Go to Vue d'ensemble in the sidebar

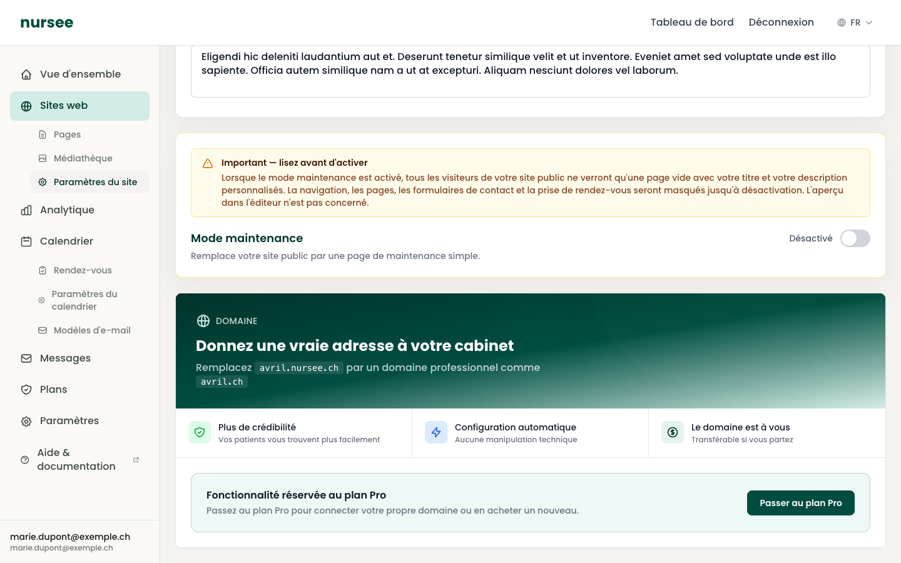tap(79, 74)
